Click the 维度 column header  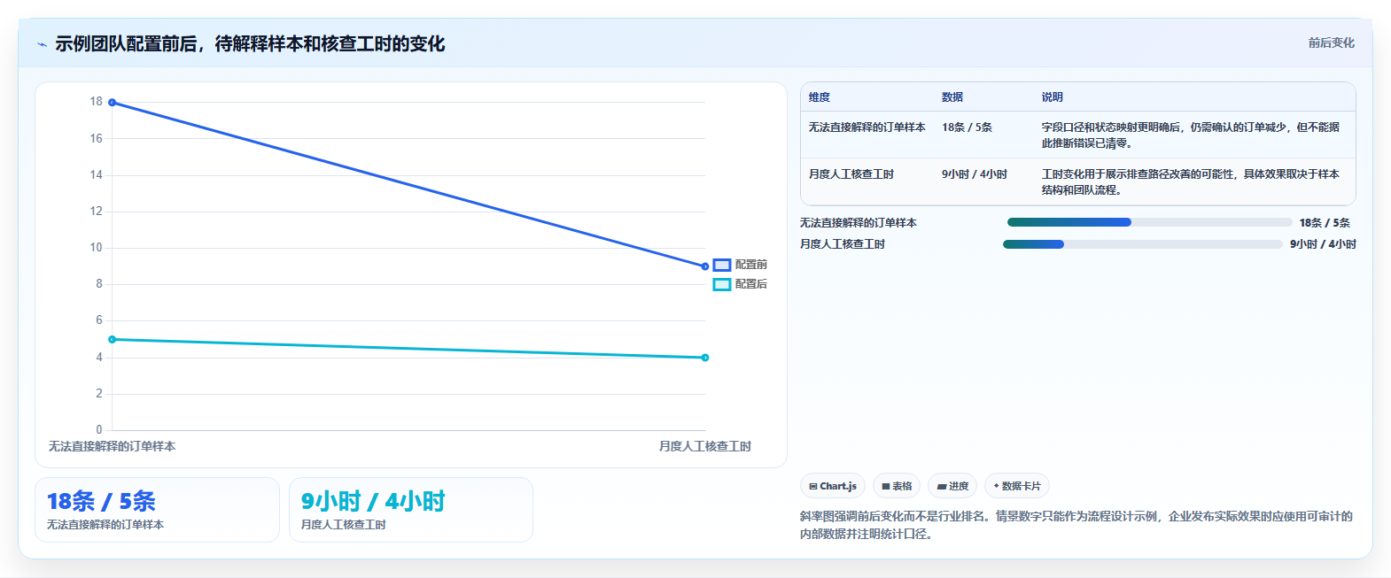(x=820, y=97)
